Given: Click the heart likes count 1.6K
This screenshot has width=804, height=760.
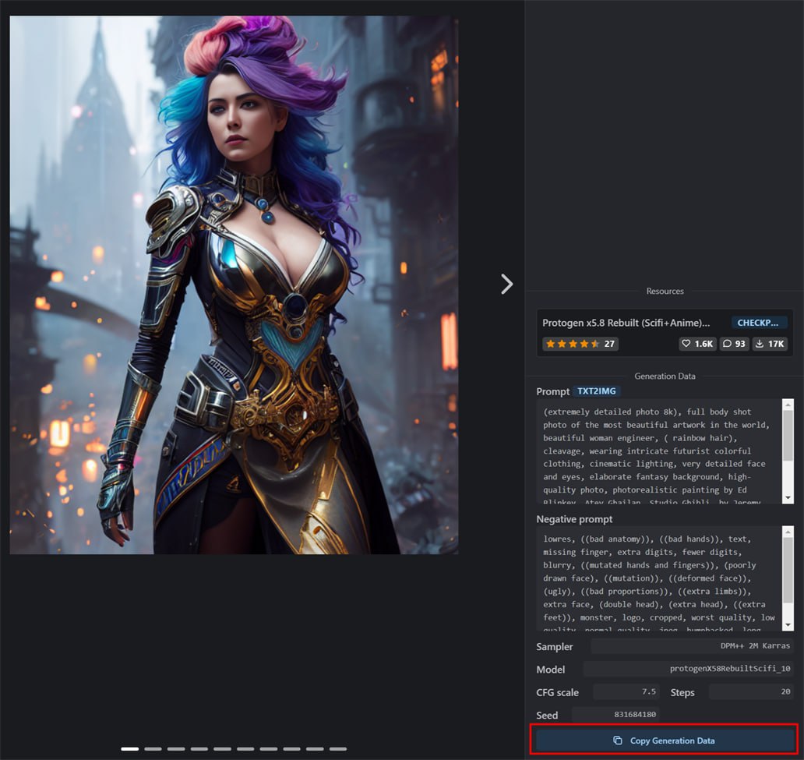Looking at the screenshot, I should 696,344.
